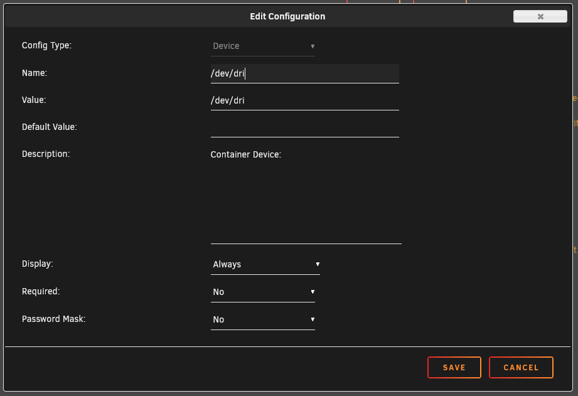Screen dimensions: 578x396
Task: Open the Display dropdown set to Always
Action: (x=265, y=264)
